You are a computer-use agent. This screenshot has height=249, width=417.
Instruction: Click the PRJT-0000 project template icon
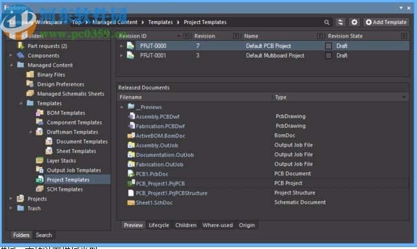[131, 45]
